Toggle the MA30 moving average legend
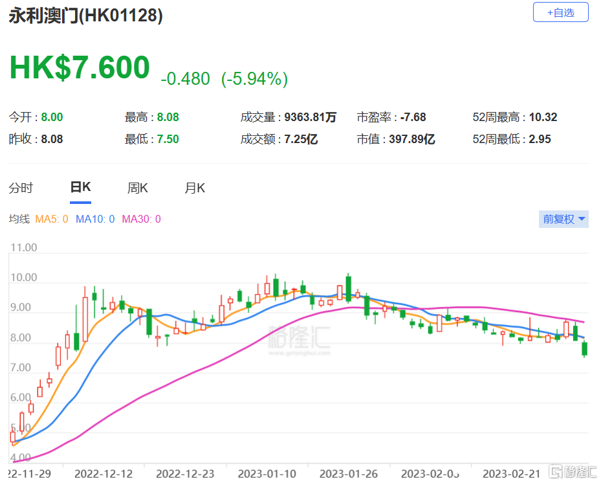The image size is (601, 483). 141,219
